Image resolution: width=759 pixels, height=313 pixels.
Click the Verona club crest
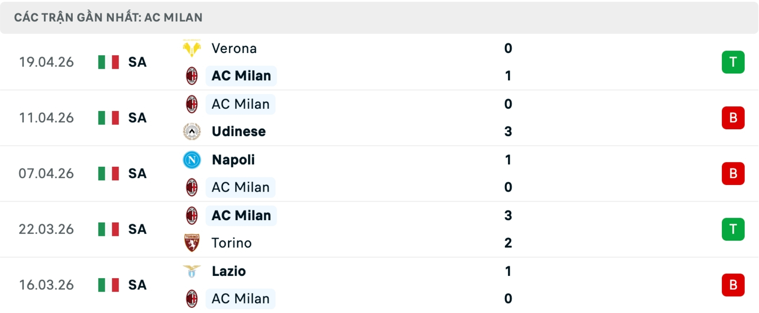(192, 49)
